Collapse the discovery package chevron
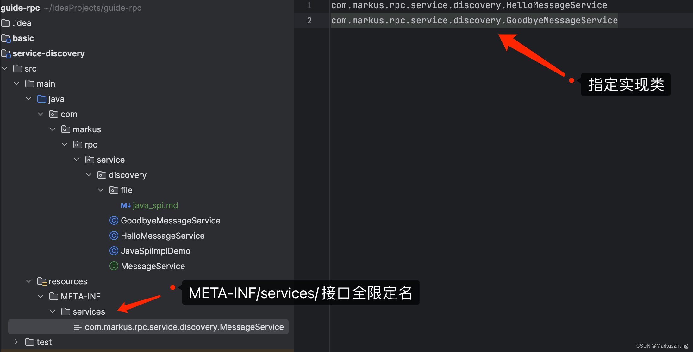This screenshot has width=693, height=352. [x=89, y=175]
